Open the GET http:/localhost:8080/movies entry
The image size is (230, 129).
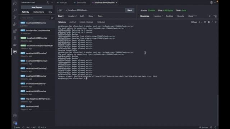point(37,100)
